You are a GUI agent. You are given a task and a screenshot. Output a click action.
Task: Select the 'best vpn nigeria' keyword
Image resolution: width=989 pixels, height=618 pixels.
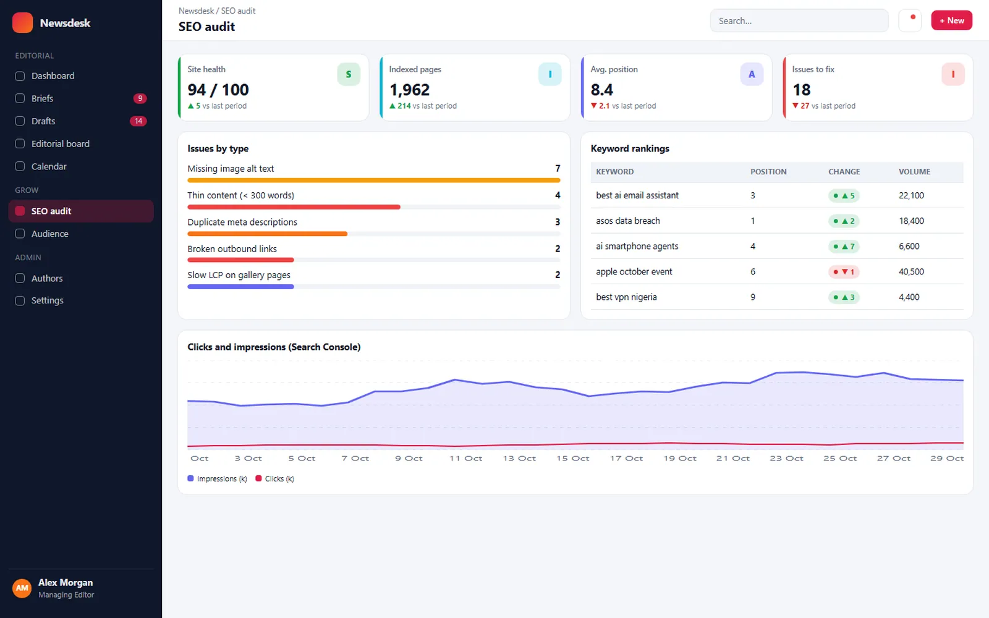626,297
